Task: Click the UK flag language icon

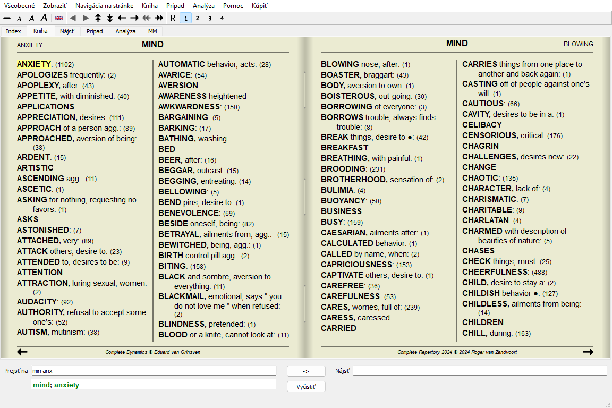Action: [59, 18]
